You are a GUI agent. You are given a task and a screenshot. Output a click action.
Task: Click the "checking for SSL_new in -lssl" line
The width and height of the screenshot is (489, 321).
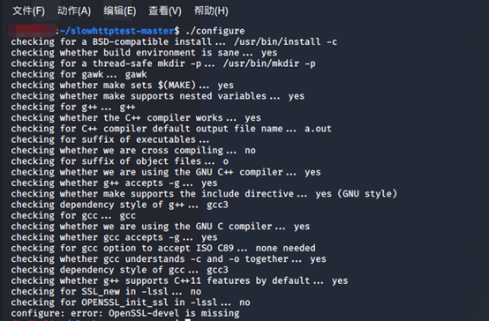[106, 291]
